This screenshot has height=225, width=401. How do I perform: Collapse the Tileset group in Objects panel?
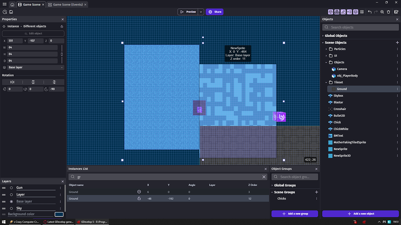pos(325,82)
